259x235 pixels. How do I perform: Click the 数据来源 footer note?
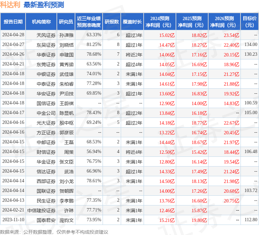click(54, 232)
